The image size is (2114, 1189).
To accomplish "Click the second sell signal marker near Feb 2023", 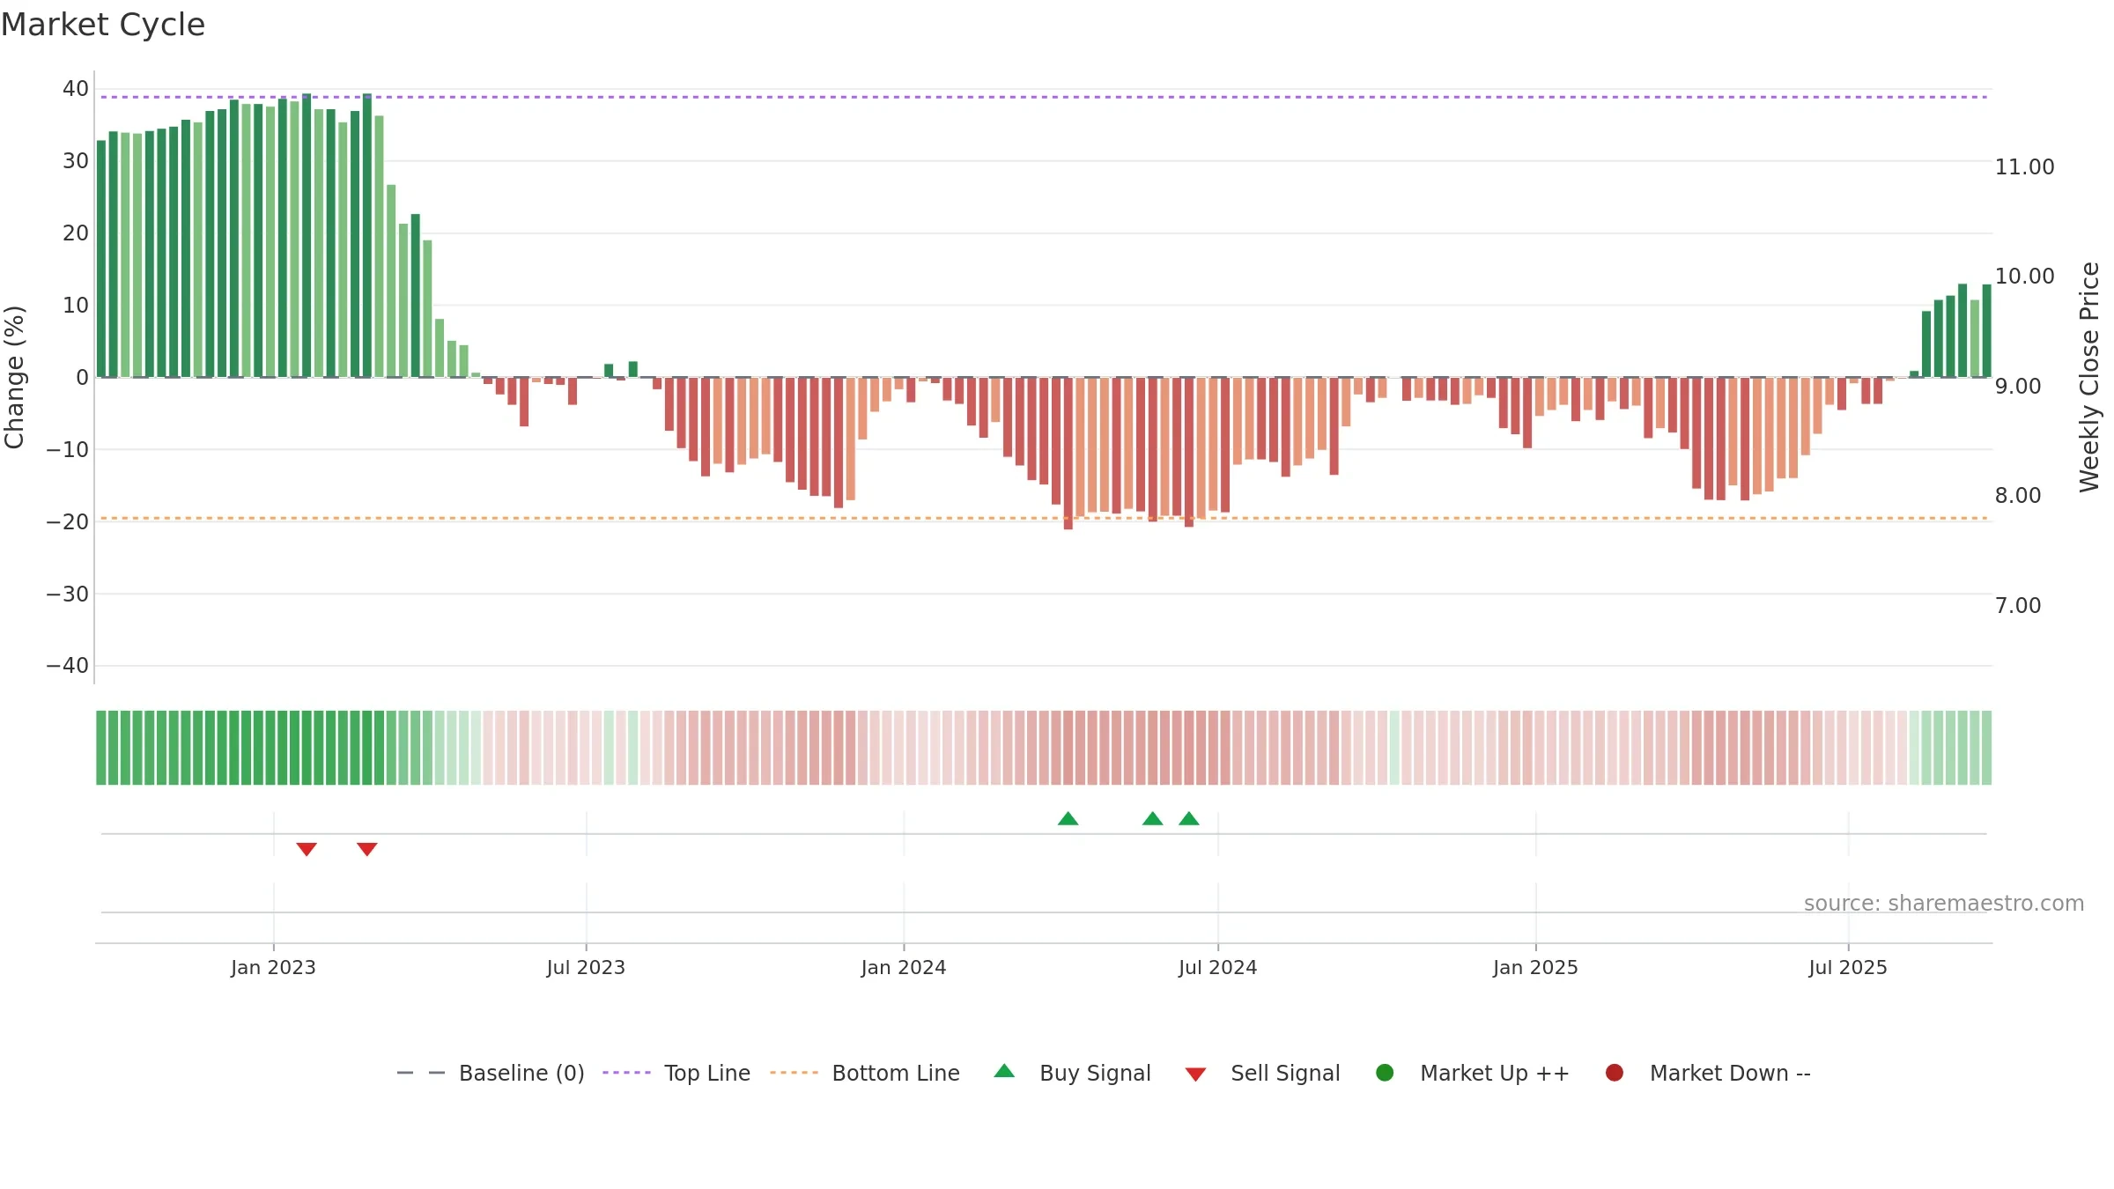I will 367,849.
